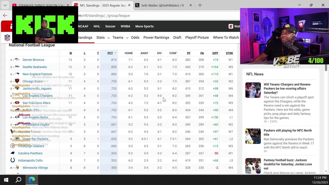Viewport: 329px width, 185px height.
Task: Sort standings by W column
Action: [x=71, y=53]
